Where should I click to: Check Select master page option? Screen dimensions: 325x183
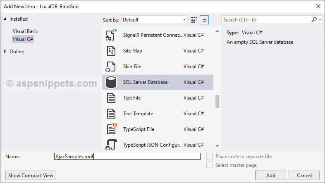click(210, 165)
